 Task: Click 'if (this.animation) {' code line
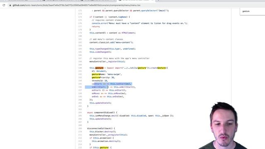[101, 138]
